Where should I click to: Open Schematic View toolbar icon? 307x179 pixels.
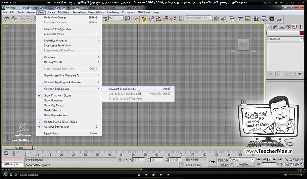(248, 19)
